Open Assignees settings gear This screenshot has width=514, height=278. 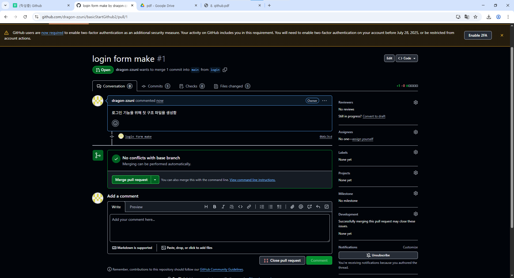[x=415, y=132]
